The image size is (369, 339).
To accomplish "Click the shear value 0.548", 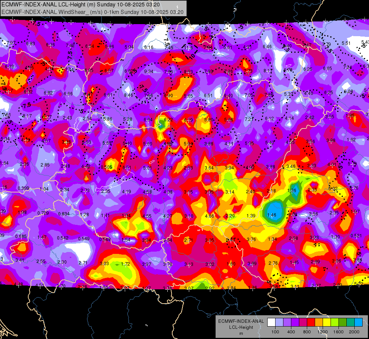I will tap(105, 240).
